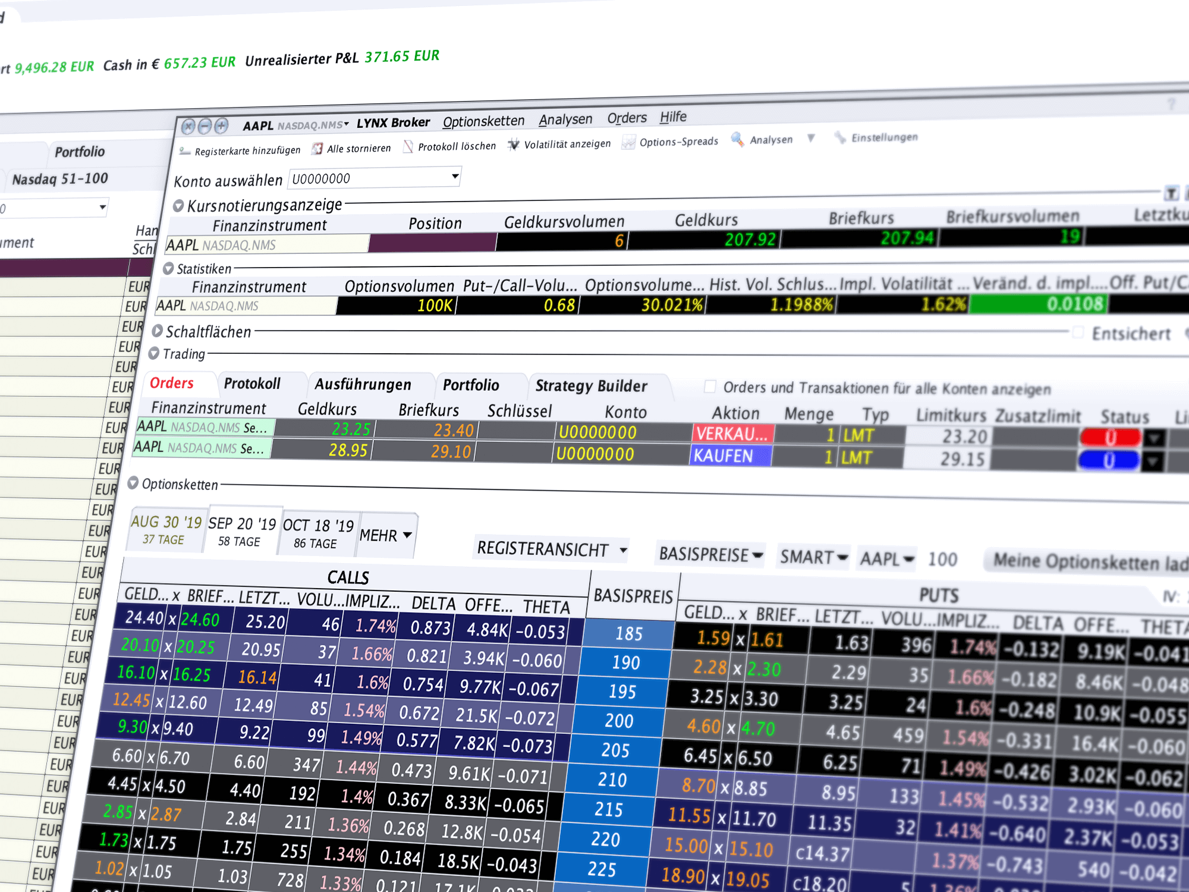Screen dimensions: 1189x892
Task: Click Nasdaq 51-100 tab in background window
Action: pyautogui.click(x=60, y=179)
